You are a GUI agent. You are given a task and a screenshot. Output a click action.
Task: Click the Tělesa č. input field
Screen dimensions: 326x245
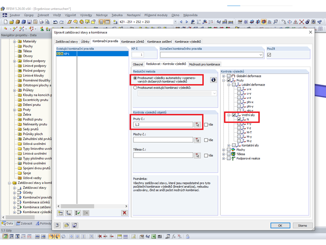pos(163,155)
